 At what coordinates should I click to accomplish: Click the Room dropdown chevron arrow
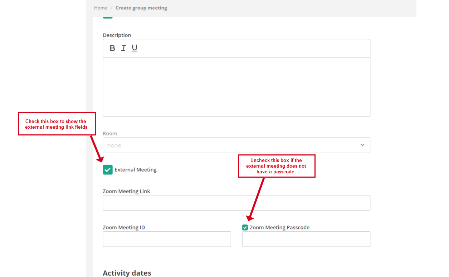[x=362, y=145]
